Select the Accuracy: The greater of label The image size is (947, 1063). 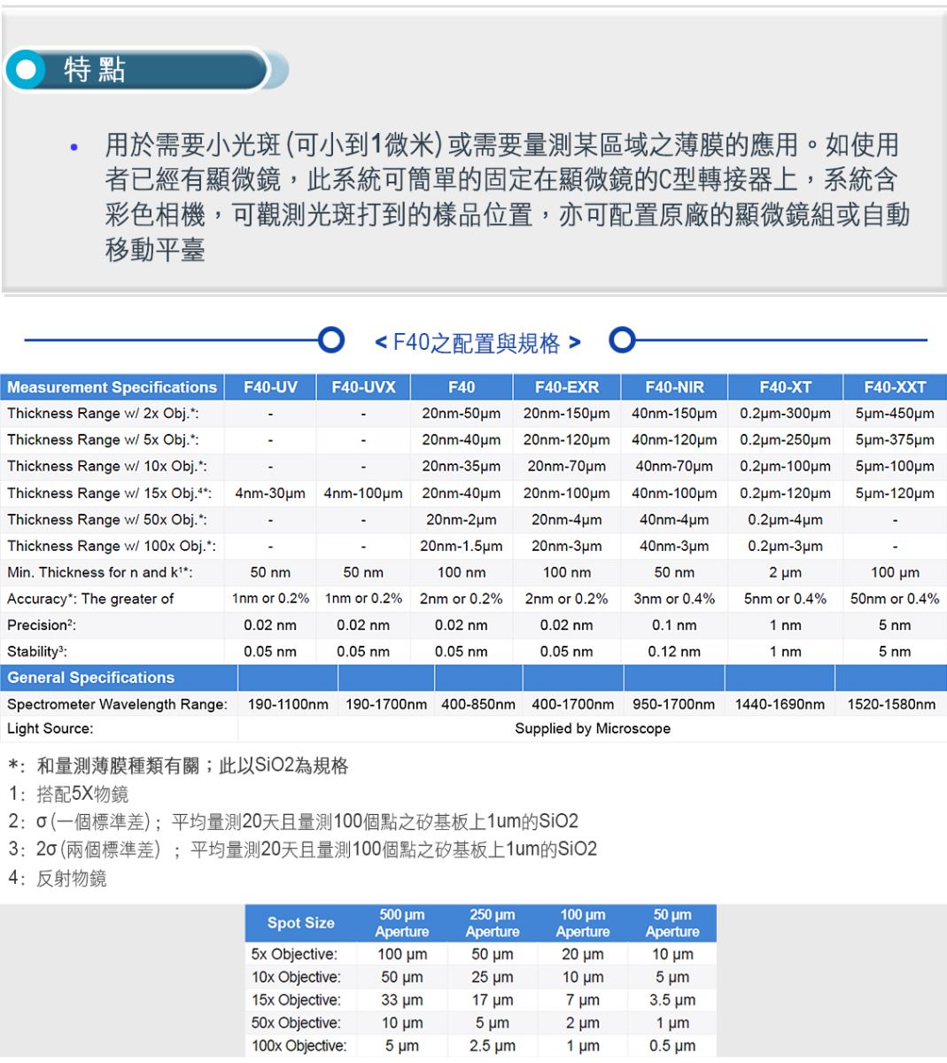(90, 599)
